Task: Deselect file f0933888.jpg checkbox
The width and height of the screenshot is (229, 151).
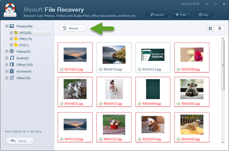Action: click(178, 69)
